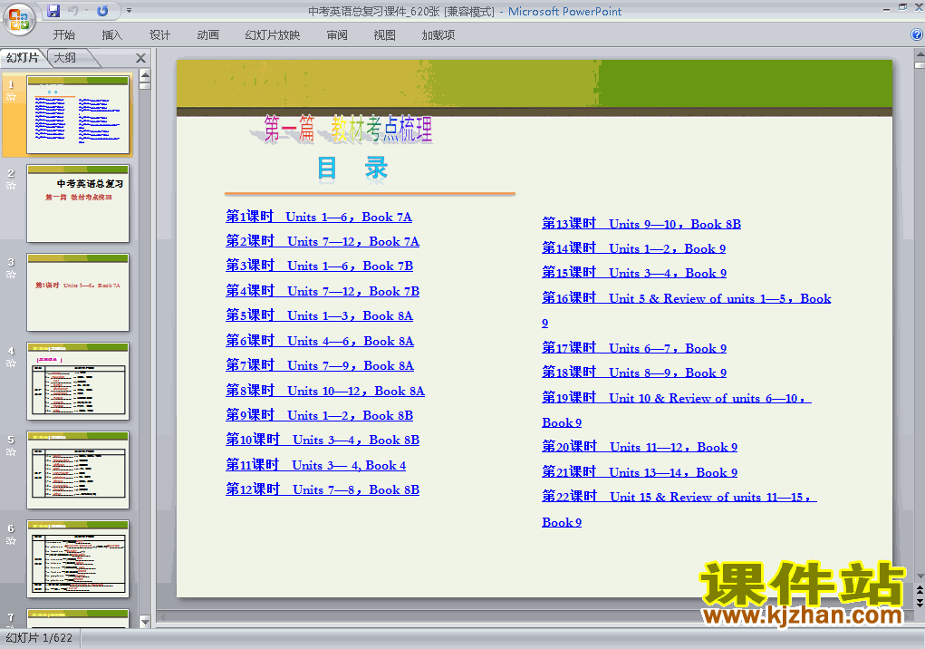Click link 第12课时 Units 7—8, Book 8B
925x649 pixels.
(x=323, y=489)
